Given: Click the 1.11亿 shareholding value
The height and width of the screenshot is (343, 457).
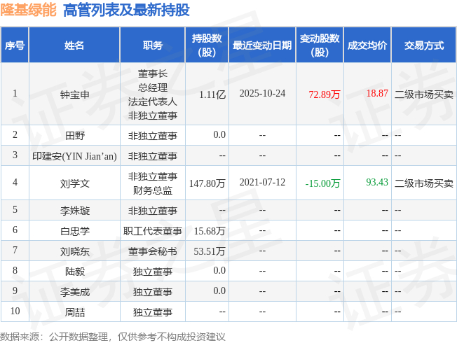Looking at the screenshot, I should pyautogui.click(x=212, y=94).
